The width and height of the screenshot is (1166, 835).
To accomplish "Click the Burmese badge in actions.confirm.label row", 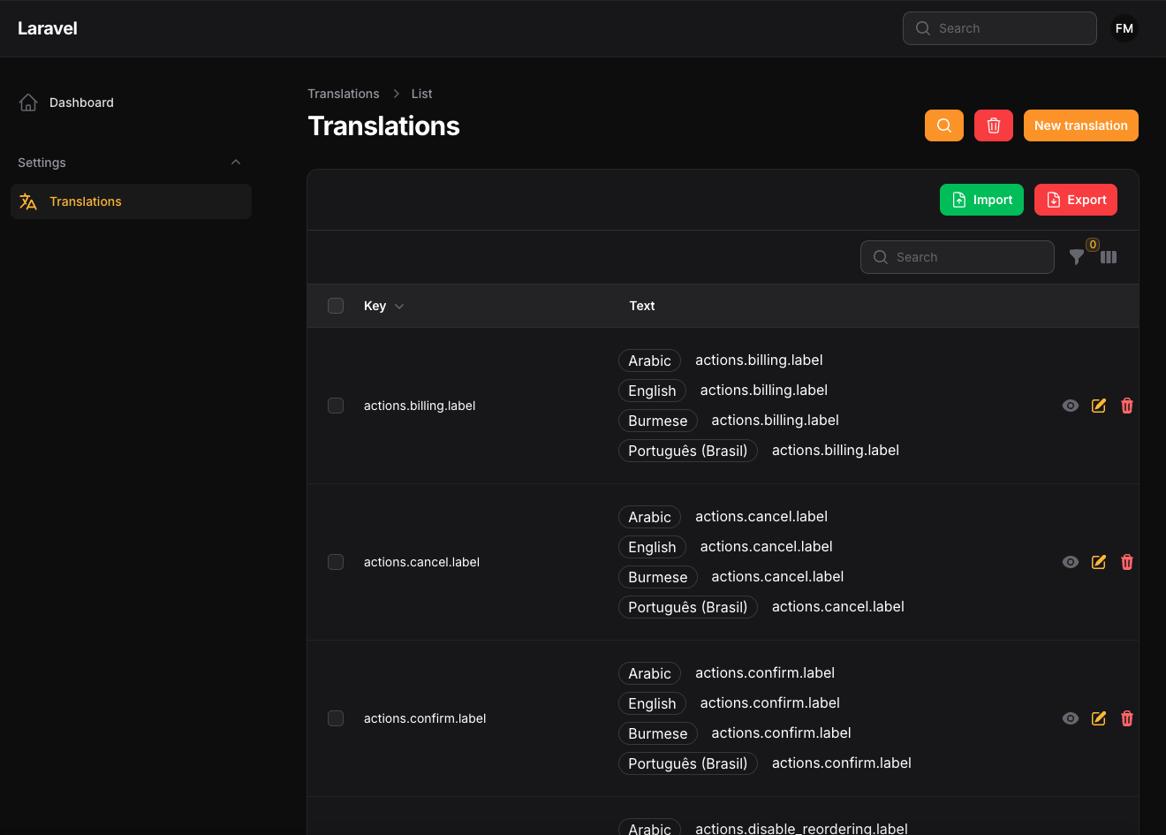I will 658,733.
